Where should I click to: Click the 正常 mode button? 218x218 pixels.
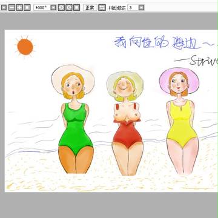click(90, 8)
